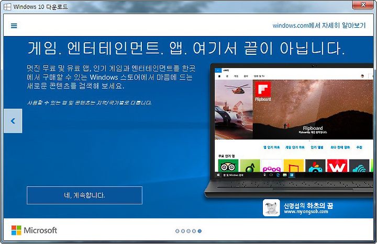Close the Windows 10 download window

362,5
